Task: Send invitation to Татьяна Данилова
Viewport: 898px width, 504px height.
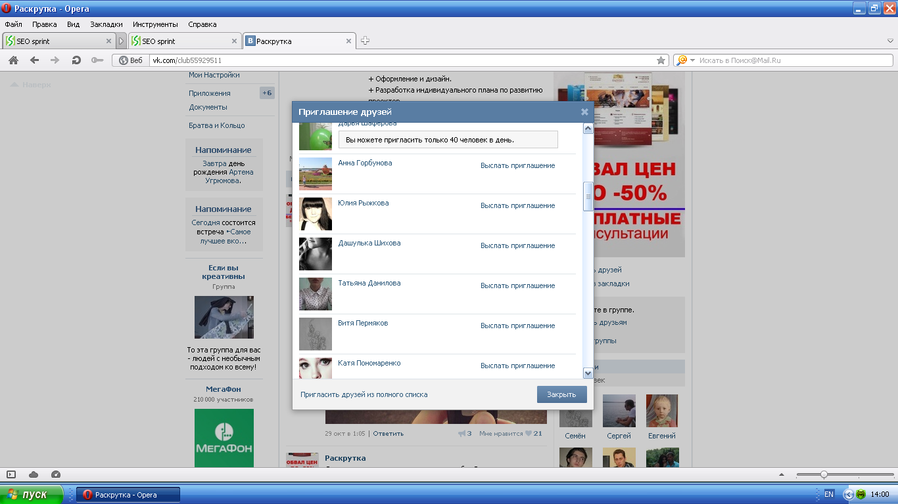Action: (517, 285)
